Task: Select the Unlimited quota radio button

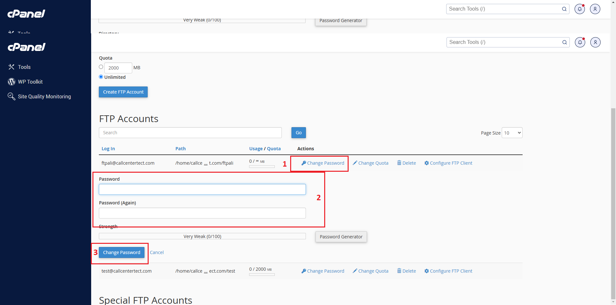Action: tap(101, 77)
